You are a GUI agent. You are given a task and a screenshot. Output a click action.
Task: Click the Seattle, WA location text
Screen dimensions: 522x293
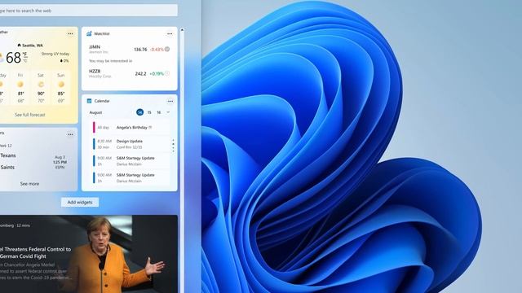[x=33, y=46]
